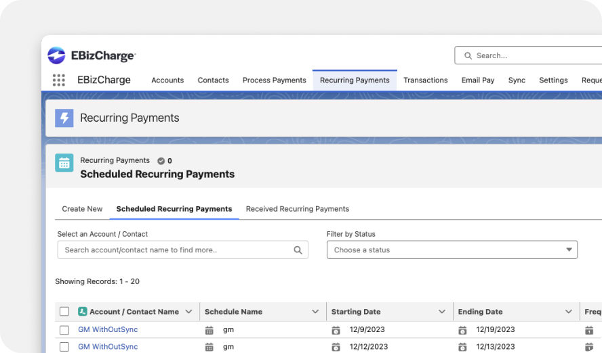
Task: Click 'Showing Records: 1 - 20' text
Action: [x=97, y=281]
